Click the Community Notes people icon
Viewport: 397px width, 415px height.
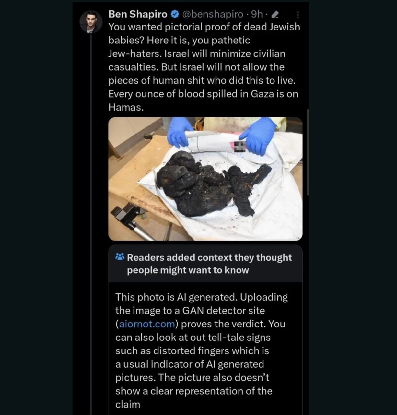[x=120, y=257]
